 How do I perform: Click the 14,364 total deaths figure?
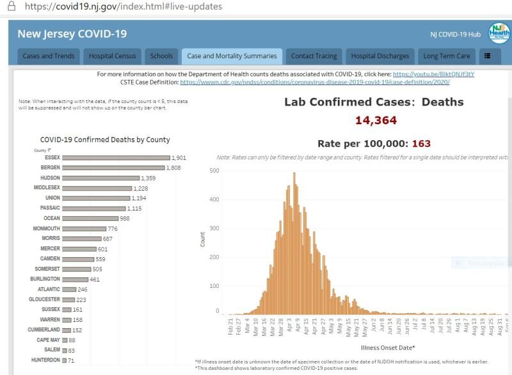tap(376, 120)
